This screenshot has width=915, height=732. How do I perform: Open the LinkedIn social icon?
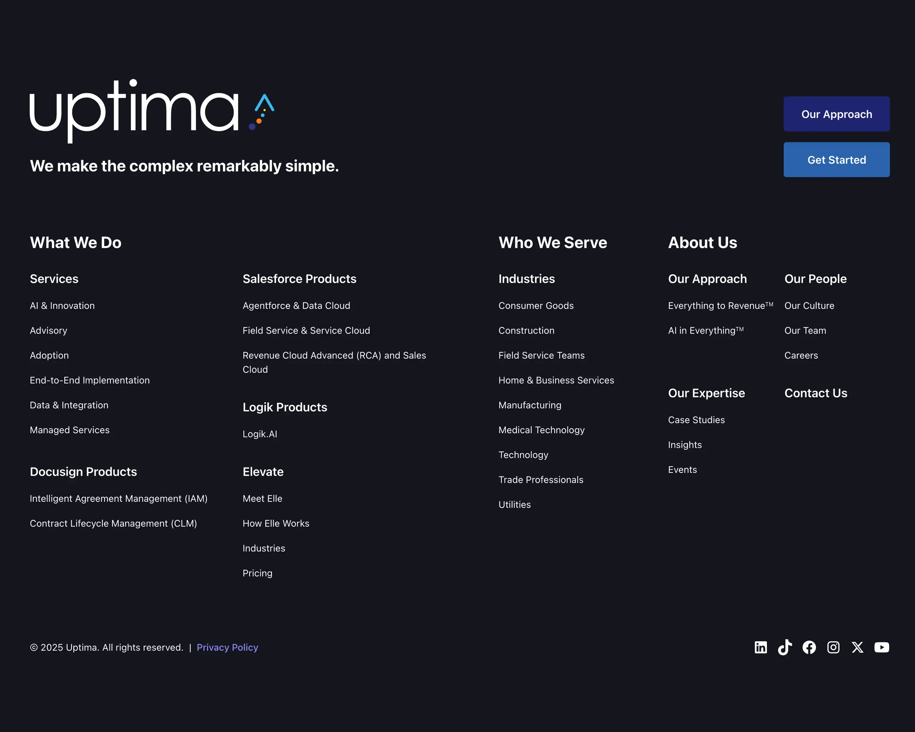tap(760, 647)
